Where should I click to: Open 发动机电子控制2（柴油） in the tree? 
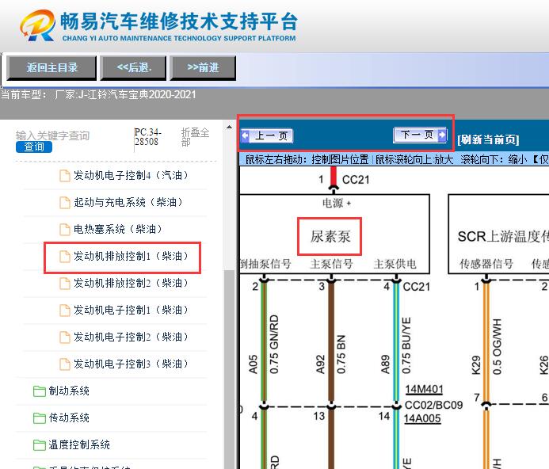pos(131,337)
